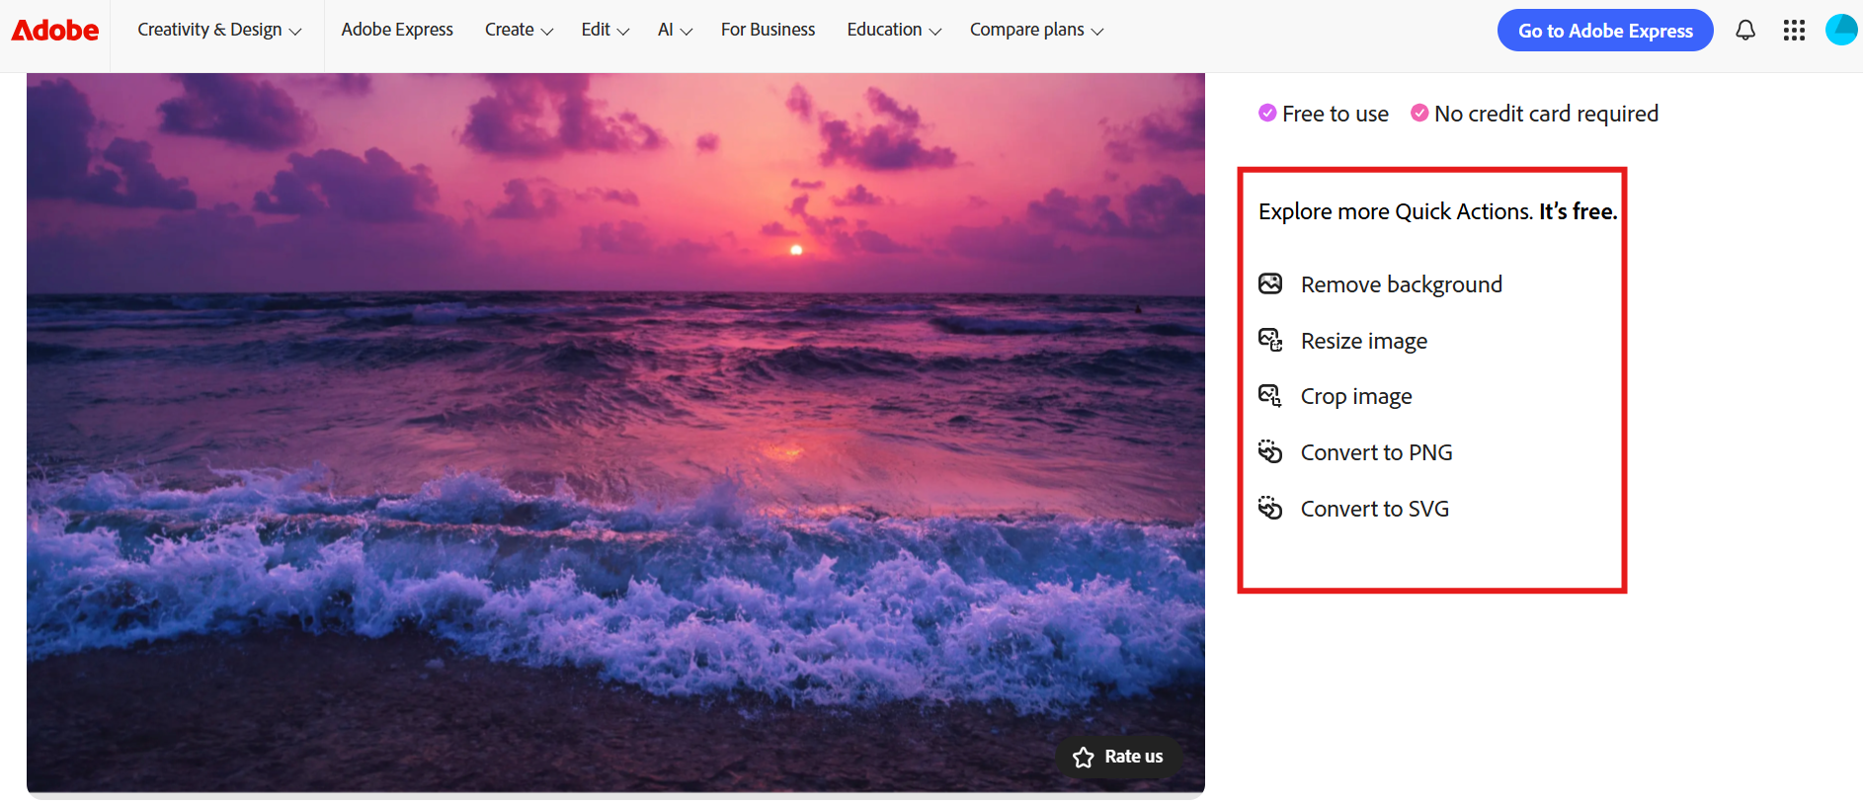Open the Compare plans dropdown

[1036, 31]
